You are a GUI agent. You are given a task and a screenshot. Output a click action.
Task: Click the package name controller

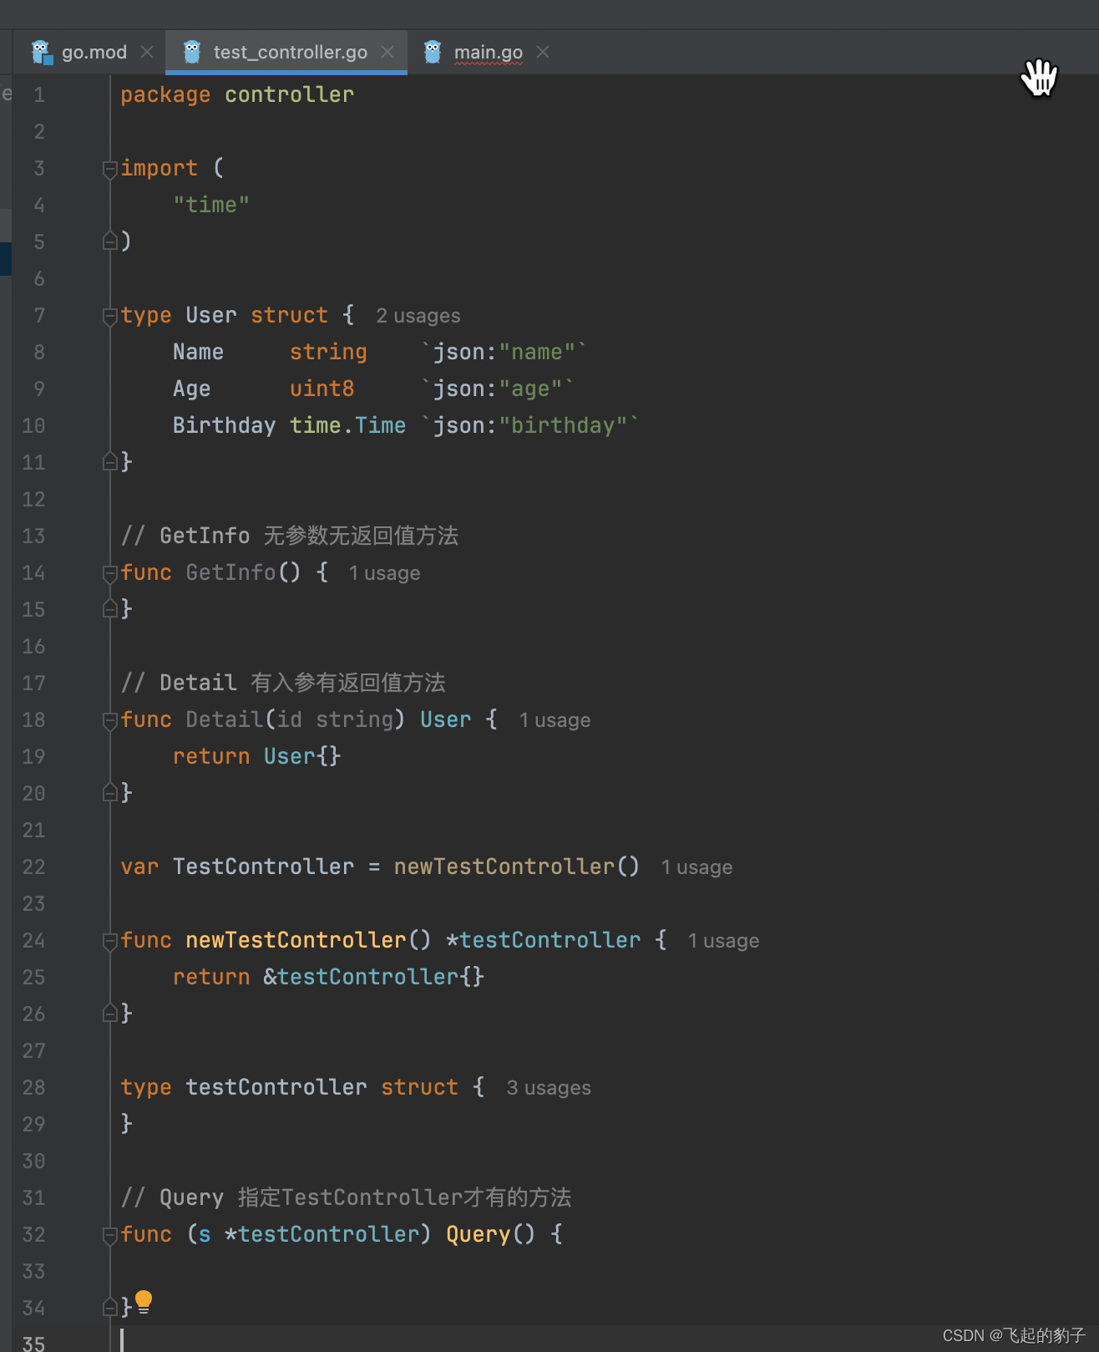pyautogui.click(x=290, y=94)
